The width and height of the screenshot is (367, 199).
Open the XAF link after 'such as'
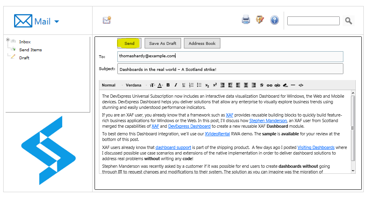click(x=230, y=115)
